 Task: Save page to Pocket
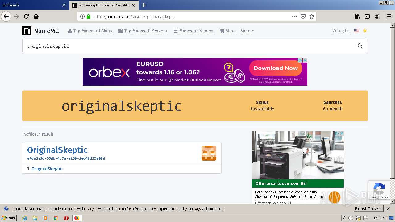point(303,16)
